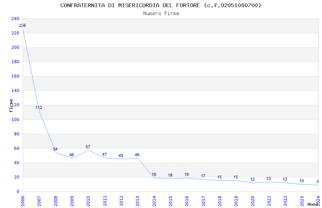Screen dimensions: 322x208
Task: Select y-axis tick label 20
Action: pyautogui.click(x=17, y=177)
